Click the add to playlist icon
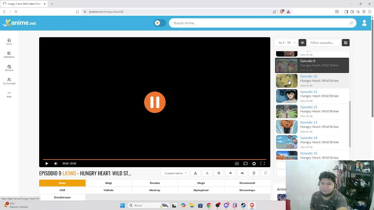Viewport: 374px width, 210px height. (242, 173)
